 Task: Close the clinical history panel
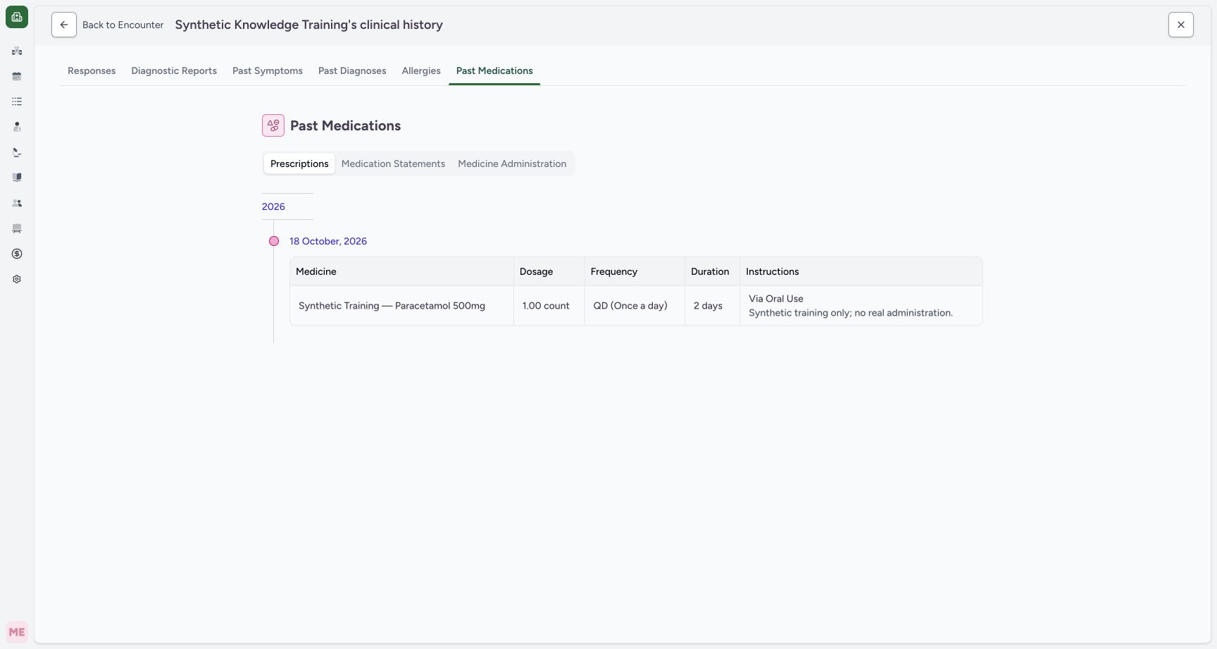[1181, 25]
